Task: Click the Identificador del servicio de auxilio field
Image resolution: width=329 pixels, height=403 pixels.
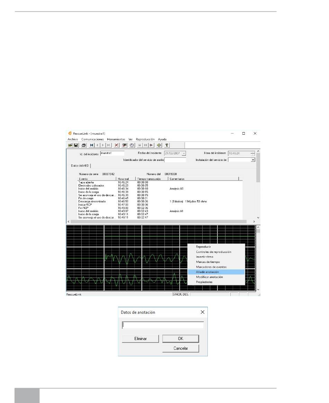Action: tap(175, 160)
